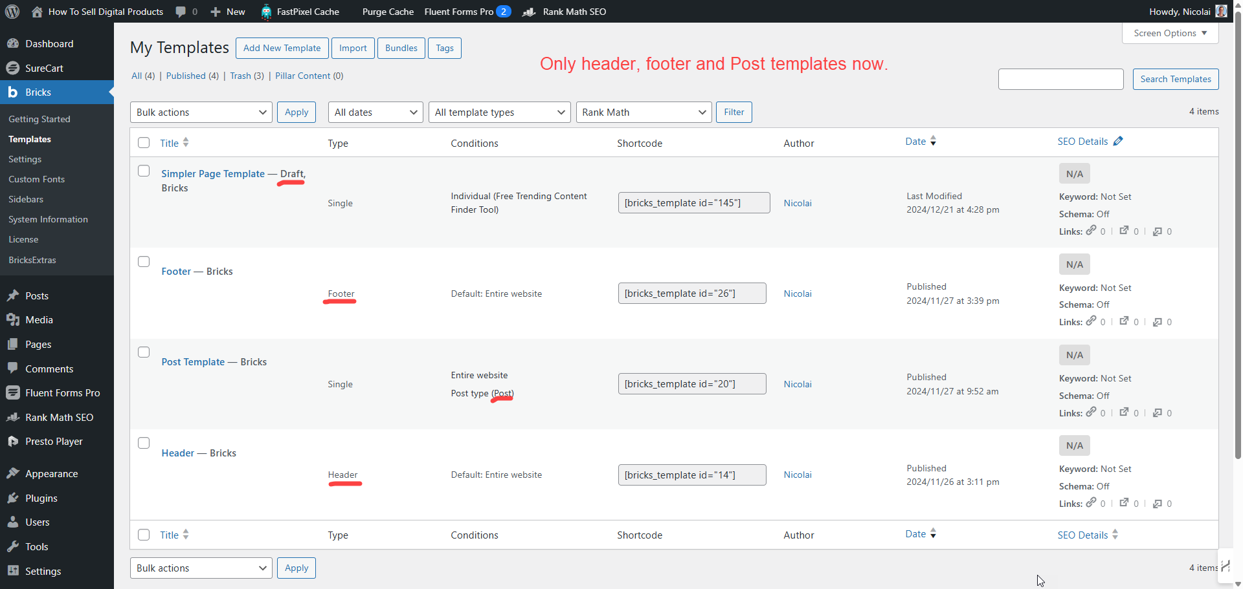Click the Tags button
Image resolution: width=1243 pixels, height=589 pixels.
445,48
